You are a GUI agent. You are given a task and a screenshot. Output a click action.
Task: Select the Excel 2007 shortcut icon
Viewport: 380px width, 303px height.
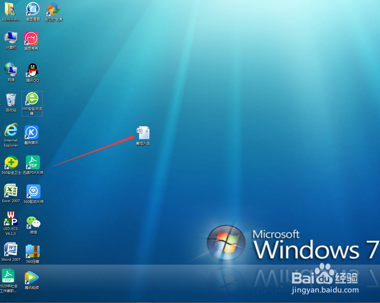[x=11, y=191]
